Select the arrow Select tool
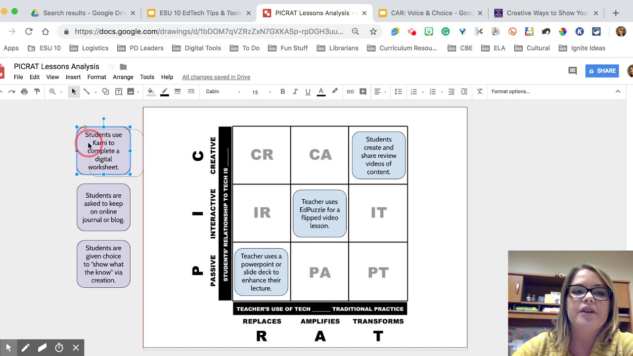 74,91
